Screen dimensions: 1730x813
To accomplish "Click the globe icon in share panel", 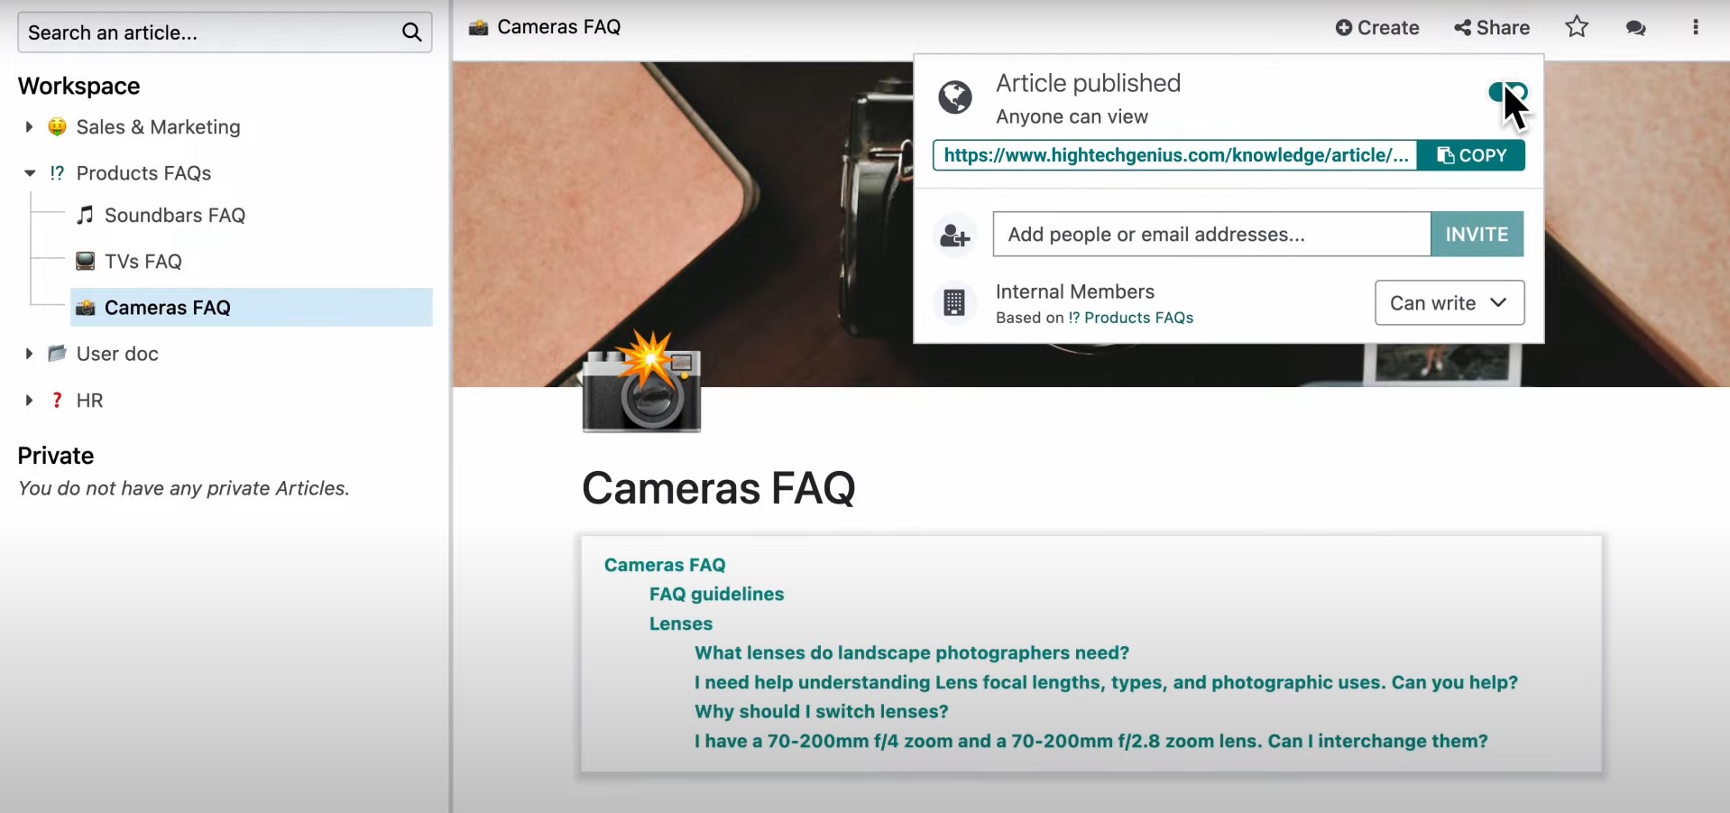I will [955, 97].
